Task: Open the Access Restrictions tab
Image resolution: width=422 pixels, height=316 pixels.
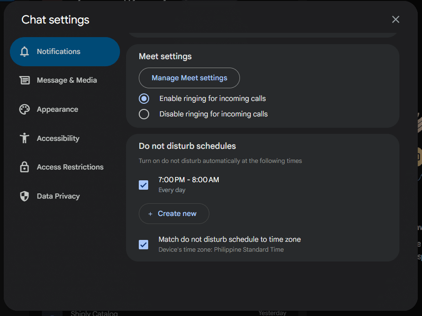Action: tap(65, 167)
